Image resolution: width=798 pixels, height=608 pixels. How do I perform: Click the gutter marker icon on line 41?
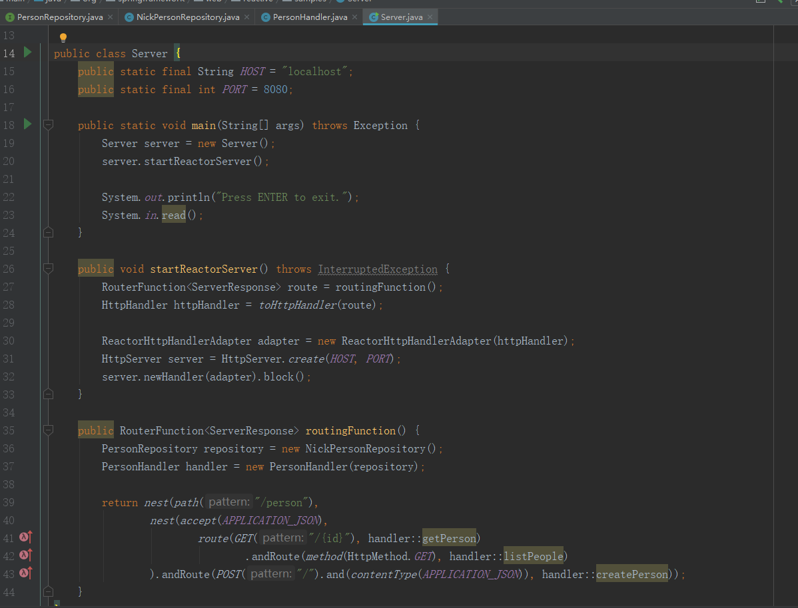[25, 537]
